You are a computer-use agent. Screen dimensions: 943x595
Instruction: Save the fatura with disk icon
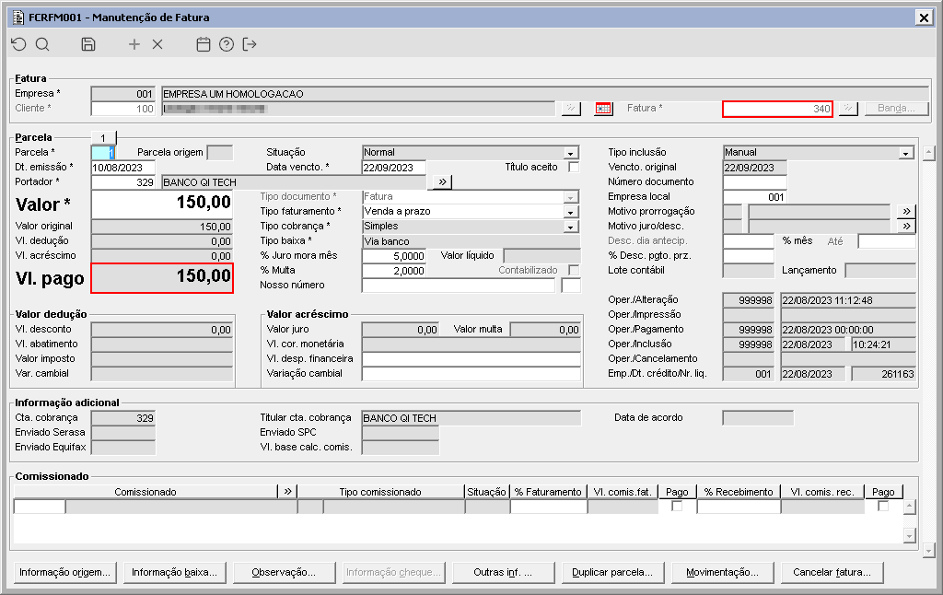pos(88,44)
